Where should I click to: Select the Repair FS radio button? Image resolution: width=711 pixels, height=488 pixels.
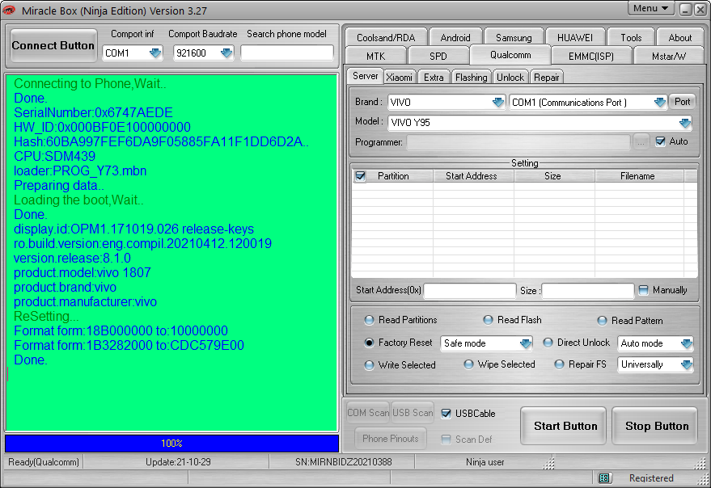(x=559, y=364)
